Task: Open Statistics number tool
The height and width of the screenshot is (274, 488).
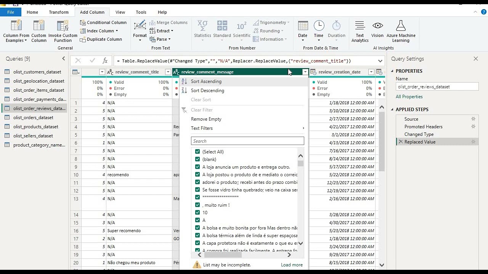Action: (x=202, y=30)
